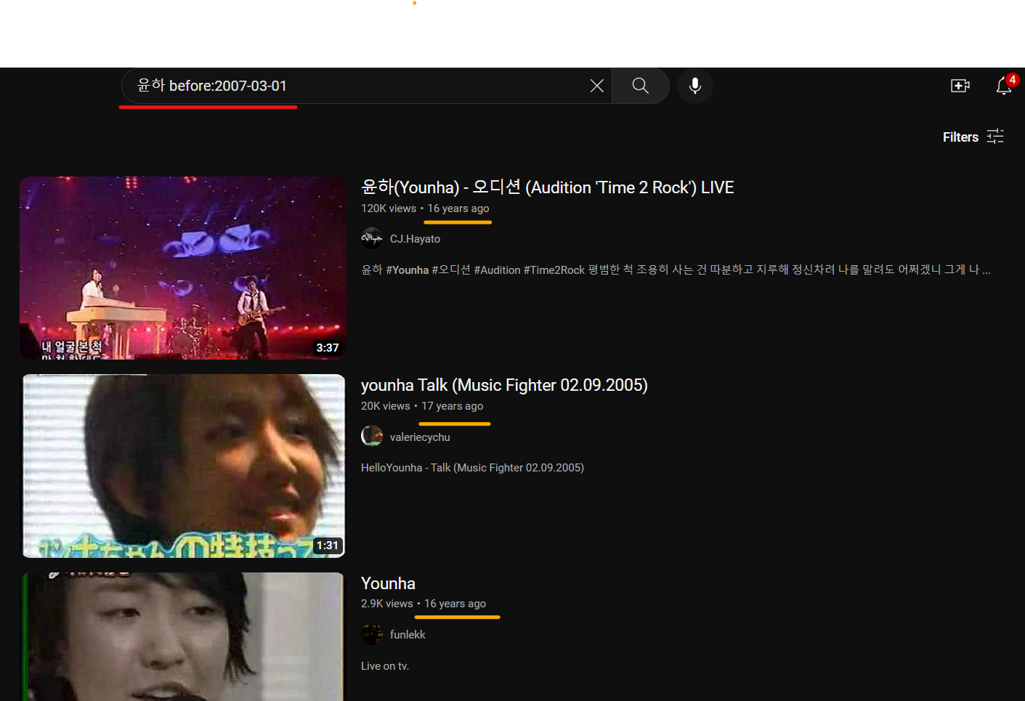Open video title 윤하(Younha) - 오디션 LIVE
Viewport: 1025px width, 701px height.
548,187
